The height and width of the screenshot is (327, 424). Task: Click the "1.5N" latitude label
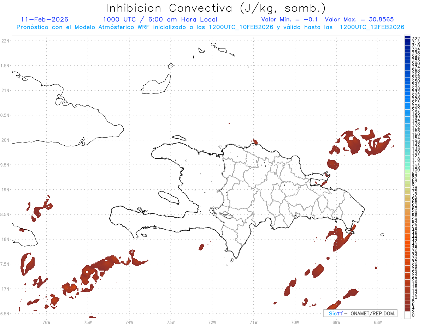pyautogui.click(x=5, y=66)
